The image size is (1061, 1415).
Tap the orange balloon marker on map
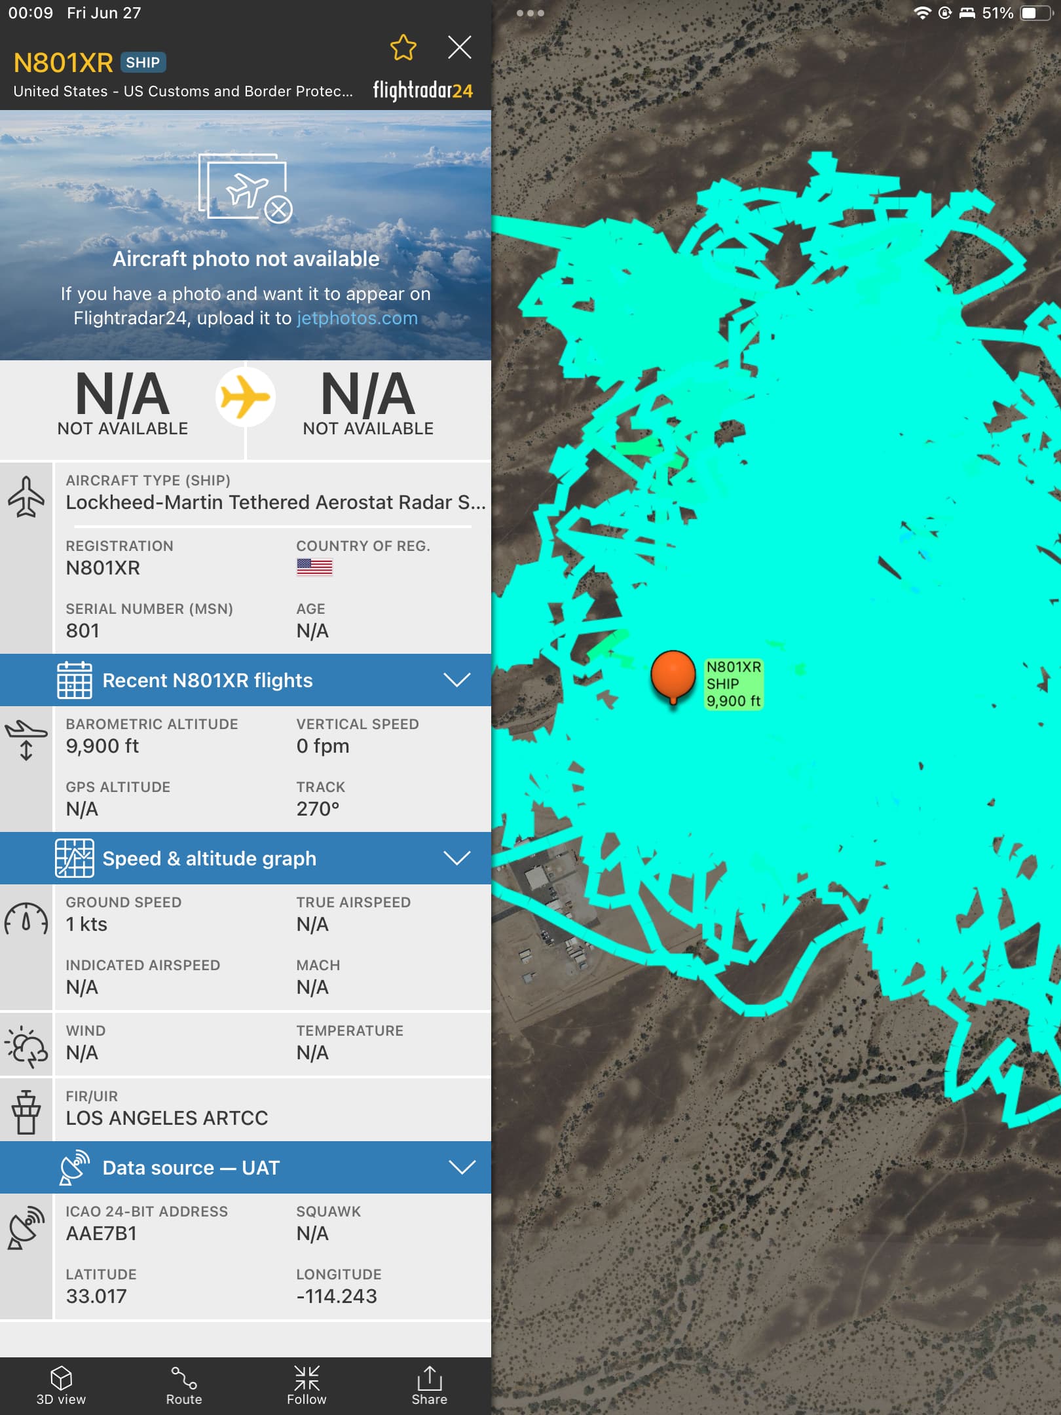(x=673, y=677)
